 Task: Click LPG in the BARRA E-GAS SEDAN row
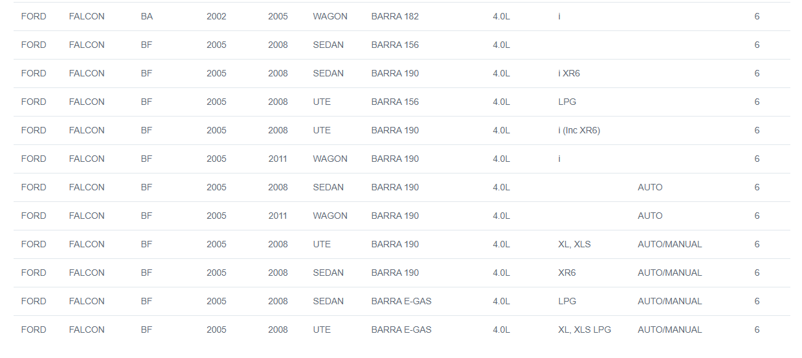(x=567, y=301)
